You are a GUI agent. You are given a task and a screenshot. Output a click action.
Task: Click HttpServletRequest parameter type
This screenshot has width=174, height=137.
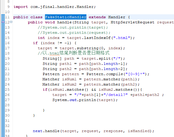click(x=133, y=22)
